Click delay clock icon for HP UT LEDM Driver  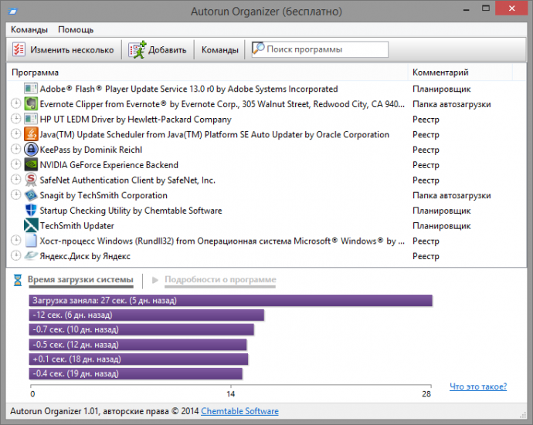pos(15,119)
